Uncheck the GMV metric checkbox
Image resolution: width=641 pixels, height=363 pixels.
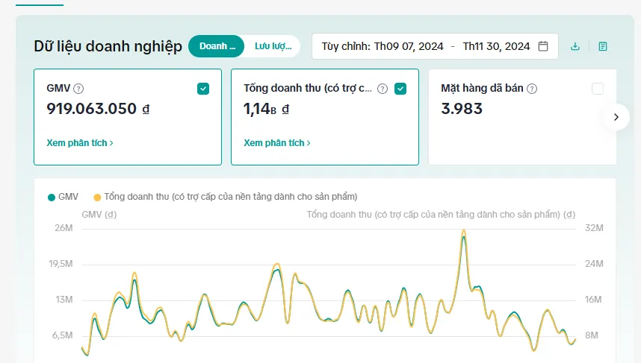pos(203,89)
